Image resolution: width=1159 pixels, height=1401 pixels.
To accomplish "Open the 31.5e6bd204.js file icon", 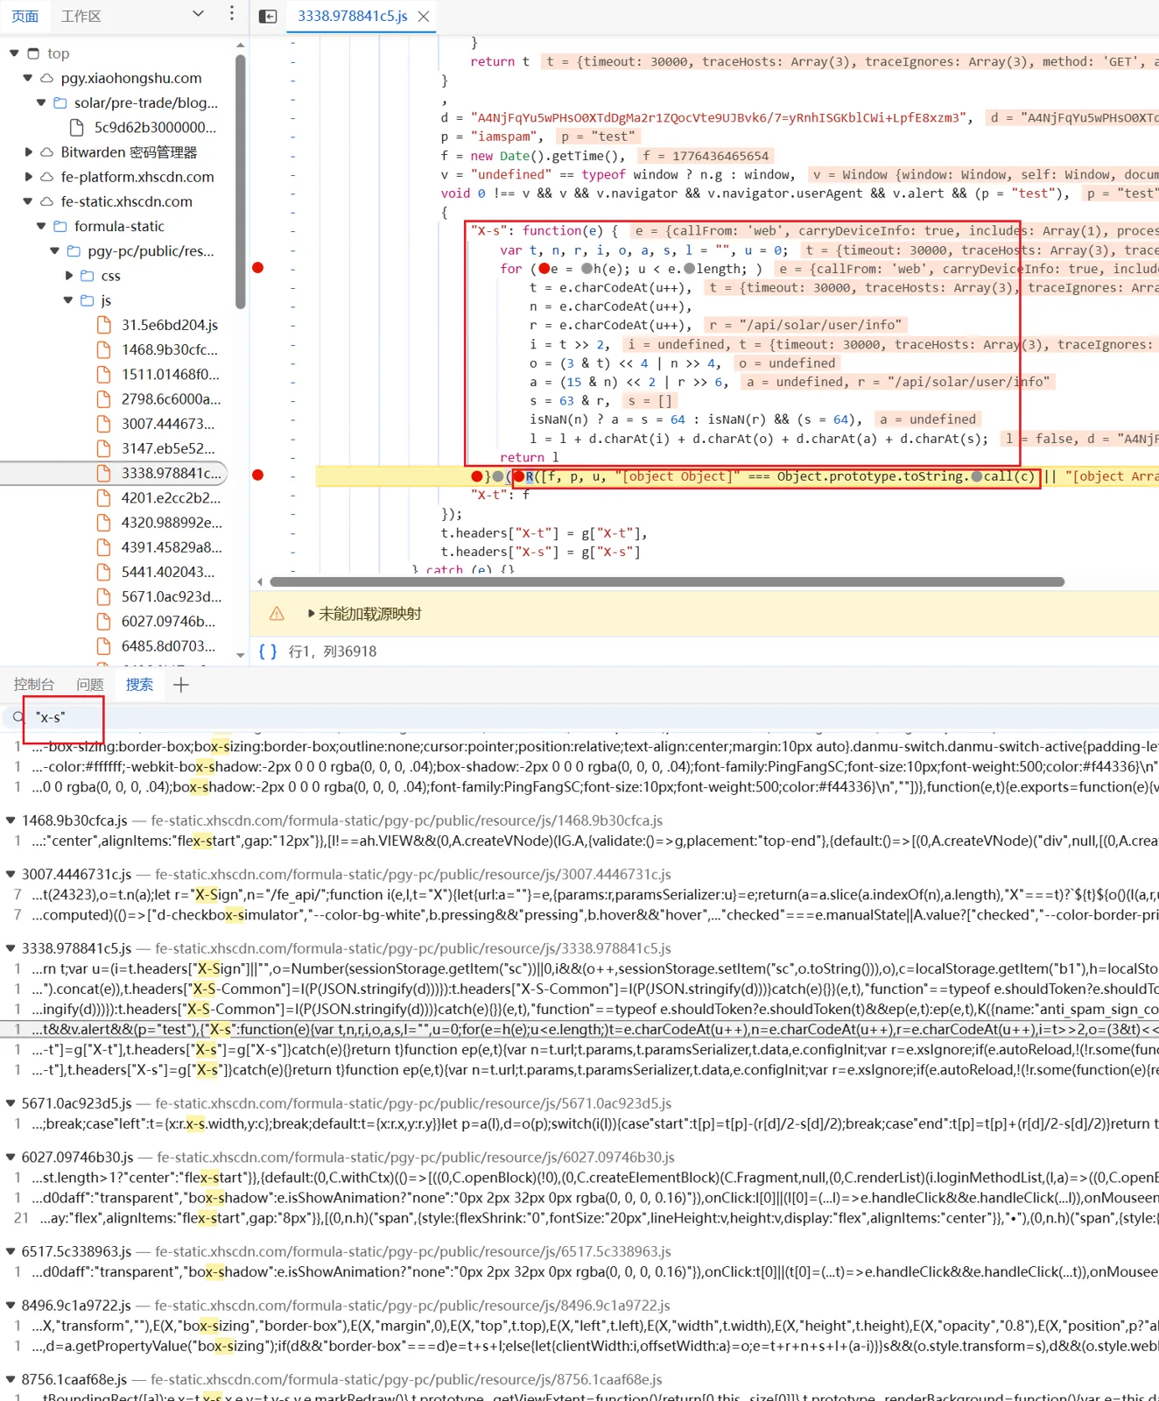I will tap(104, 325).
